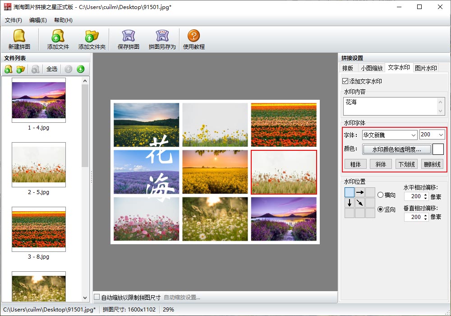451x316 pixels.
Task: Click the 水印颜色和透明度 button
Action: [x=396, y=149]
